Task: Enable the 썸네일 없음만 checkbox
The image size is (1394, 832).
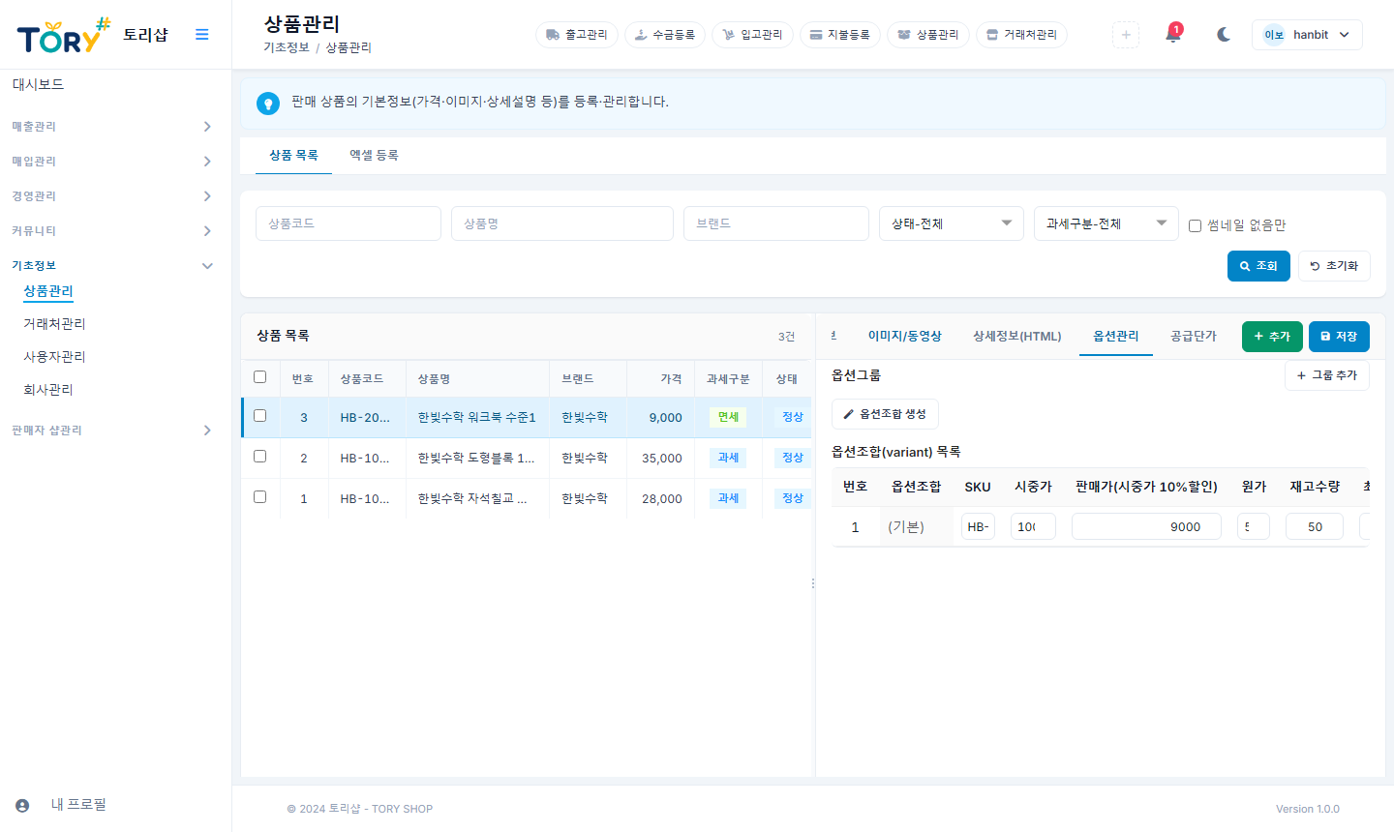Action: click(x=1195, y=225)
